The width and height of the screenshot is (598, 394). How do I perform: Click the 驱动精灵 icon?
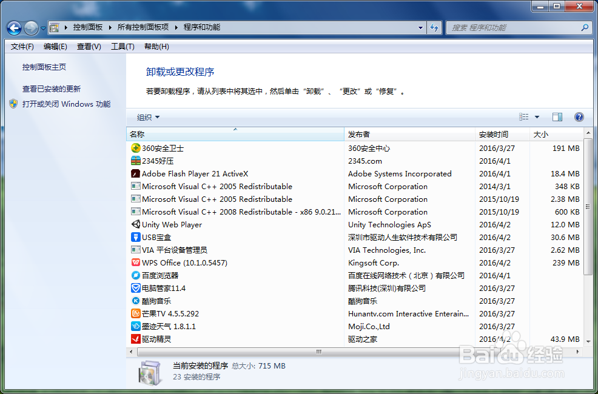[x=135, y=339]
